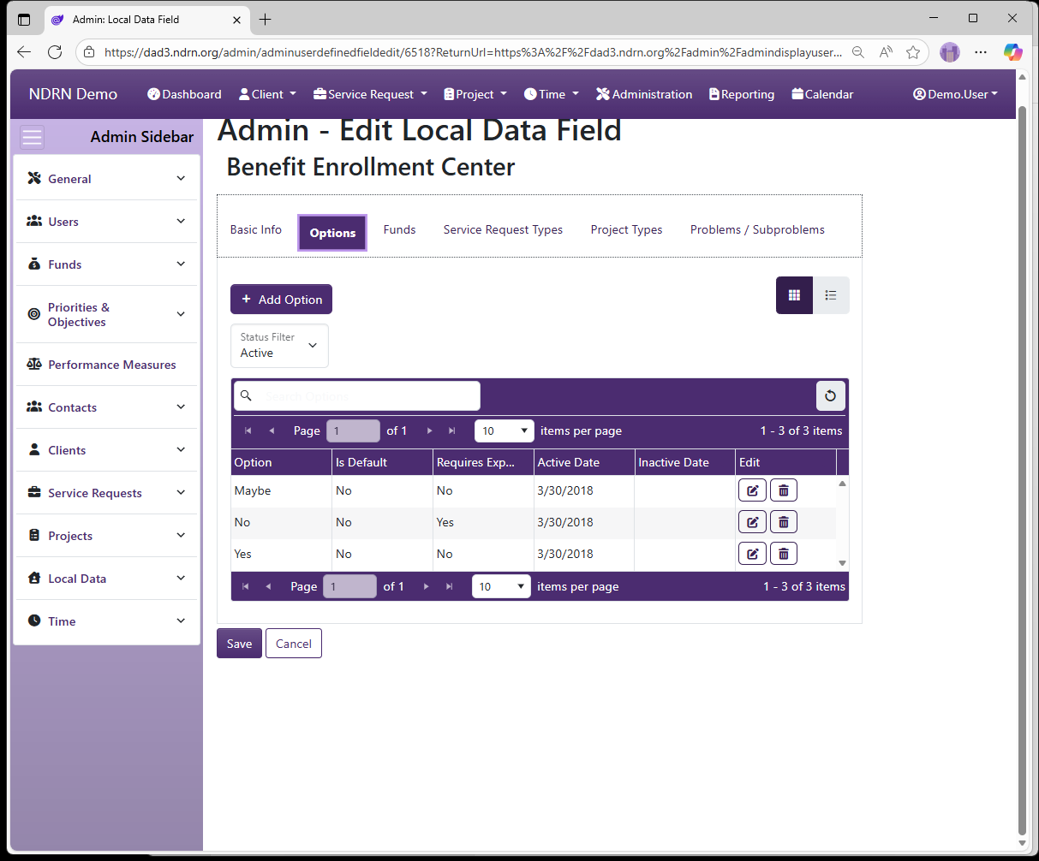Go to next page in bottom pager
1039x861 pixels.
coord(426,586)
